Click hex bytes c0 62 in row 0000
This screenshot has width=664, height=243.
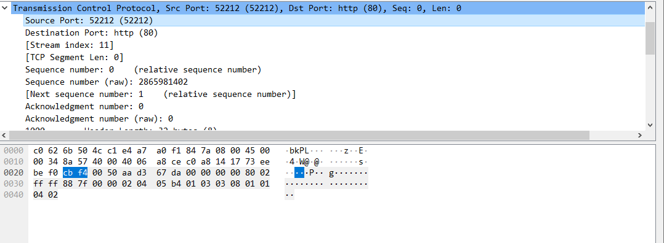point(46,150)
